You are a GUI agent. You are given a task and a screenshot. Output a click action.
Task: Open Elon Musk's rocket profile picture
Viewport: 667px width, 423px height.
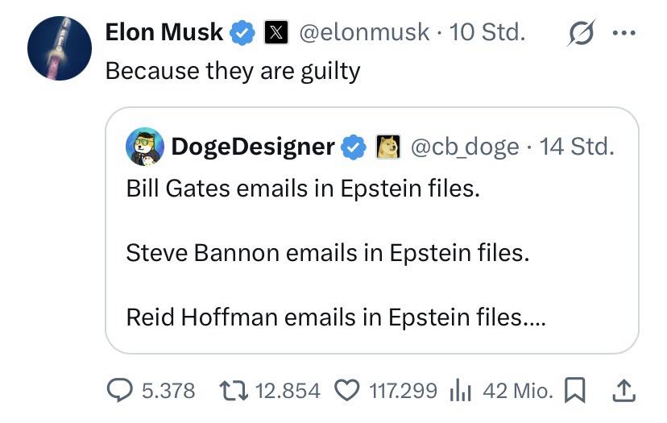click(x=60, y=48)
